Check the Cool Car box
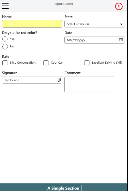The height and width of the screenshot is (191, 128). pos(46,63)
